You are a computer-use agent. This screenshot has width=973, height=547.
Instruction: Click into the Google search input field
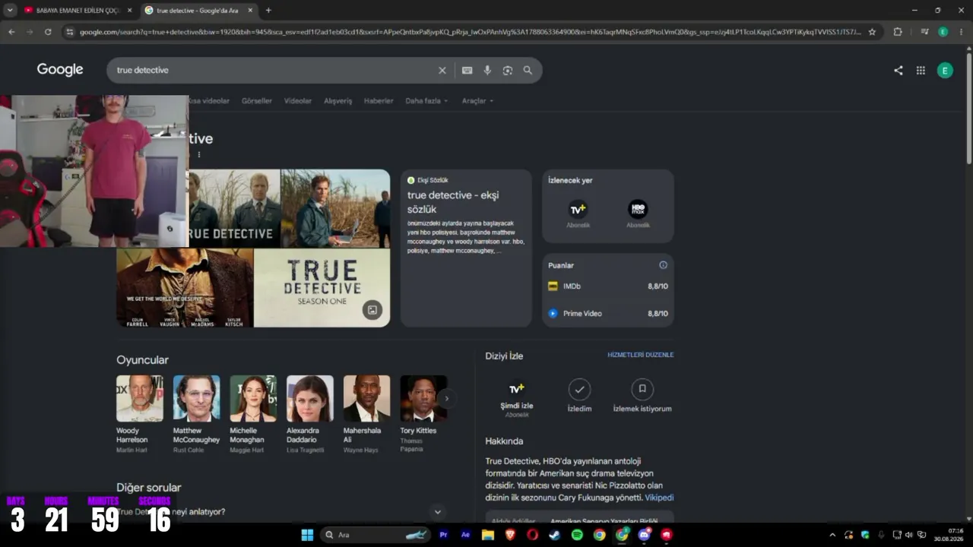274,71
